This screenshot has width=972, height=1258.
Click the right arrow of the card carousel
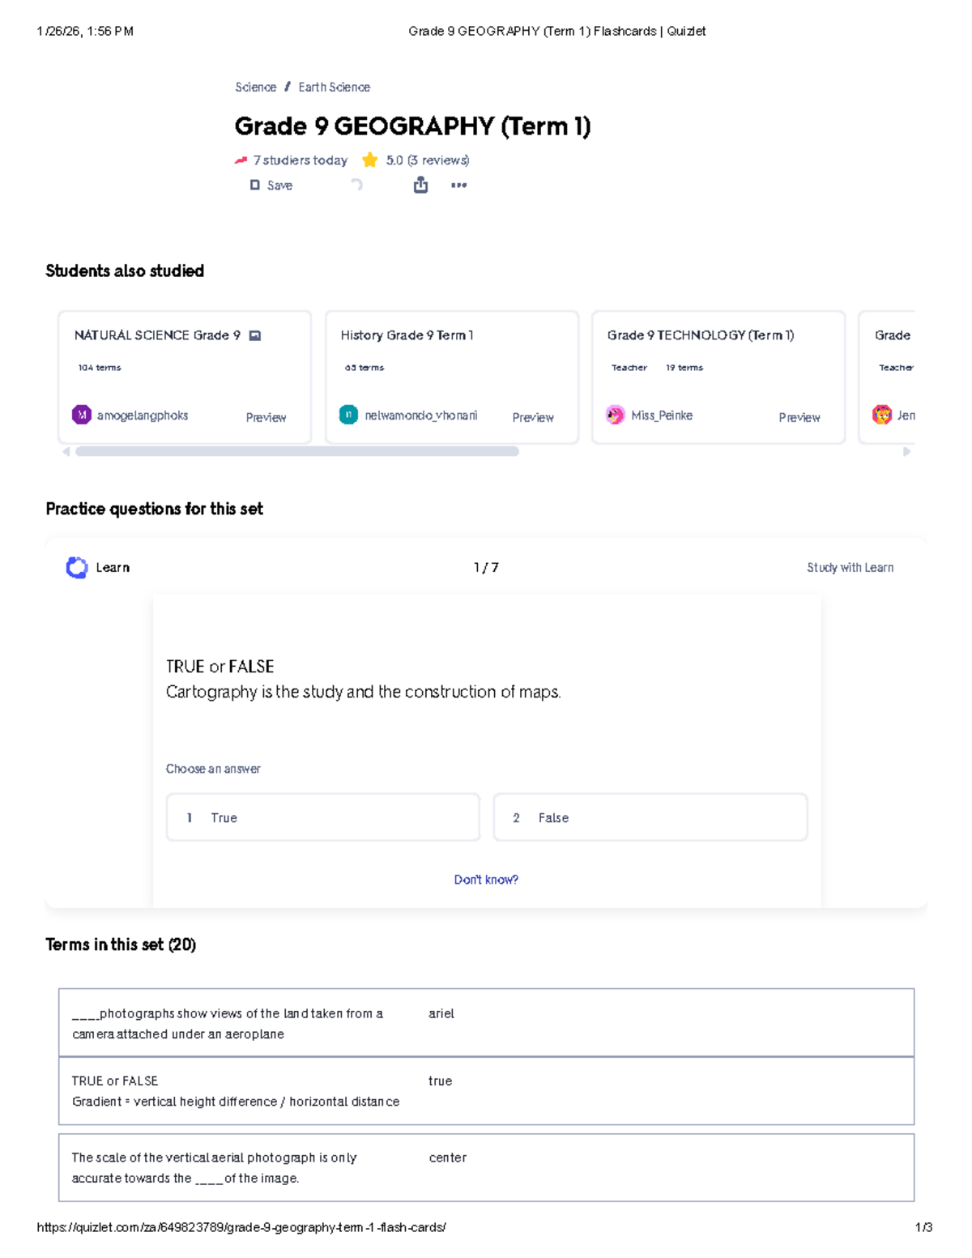[906, 452]
